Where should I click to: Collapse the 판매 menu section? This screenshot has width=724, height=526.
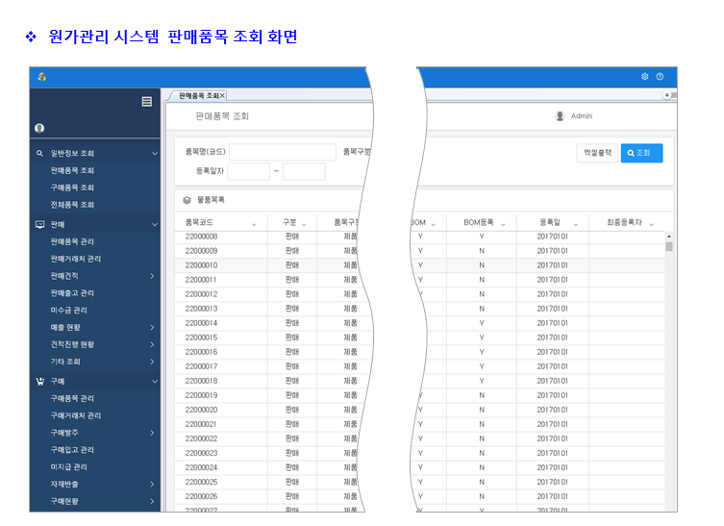pos(155,224)
